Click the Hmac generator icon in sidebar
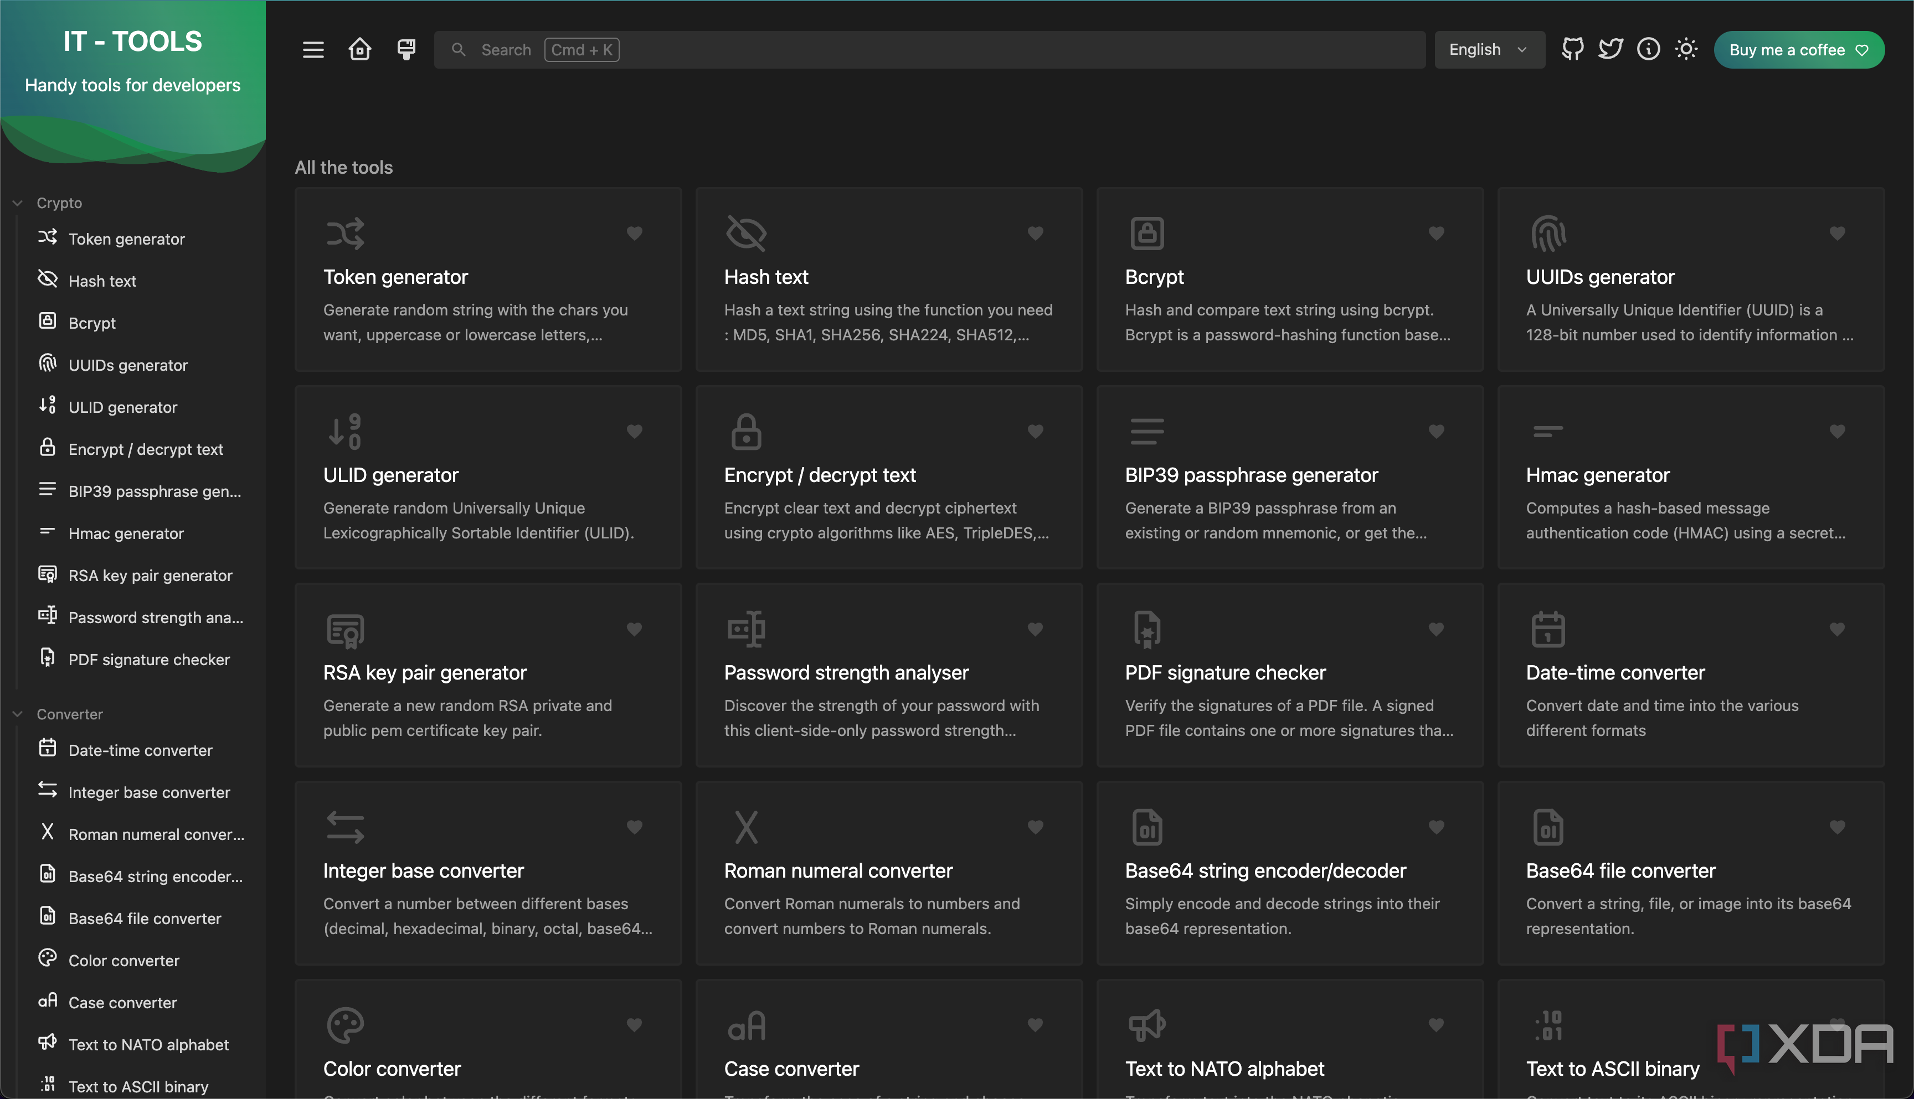 (x=48, y=531)
